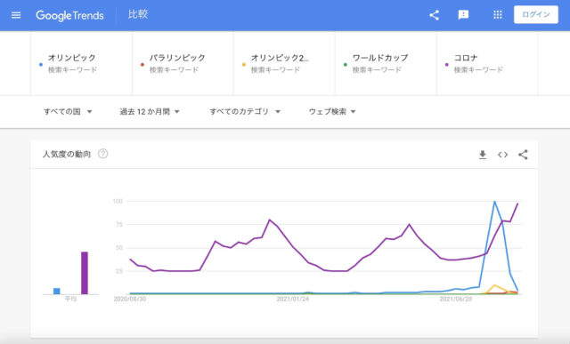This screenshot has height=344, width=570.
Task: Open the hamburger main menu
Action: coord(16,15)
